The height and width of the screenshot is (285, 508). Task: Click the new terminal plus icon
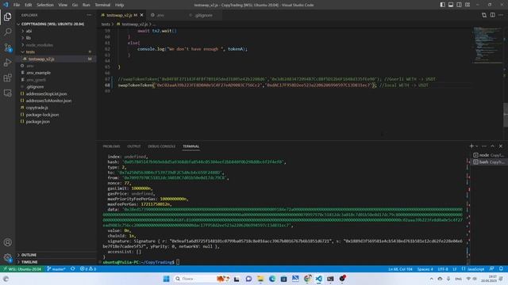[x=471, y=146]
